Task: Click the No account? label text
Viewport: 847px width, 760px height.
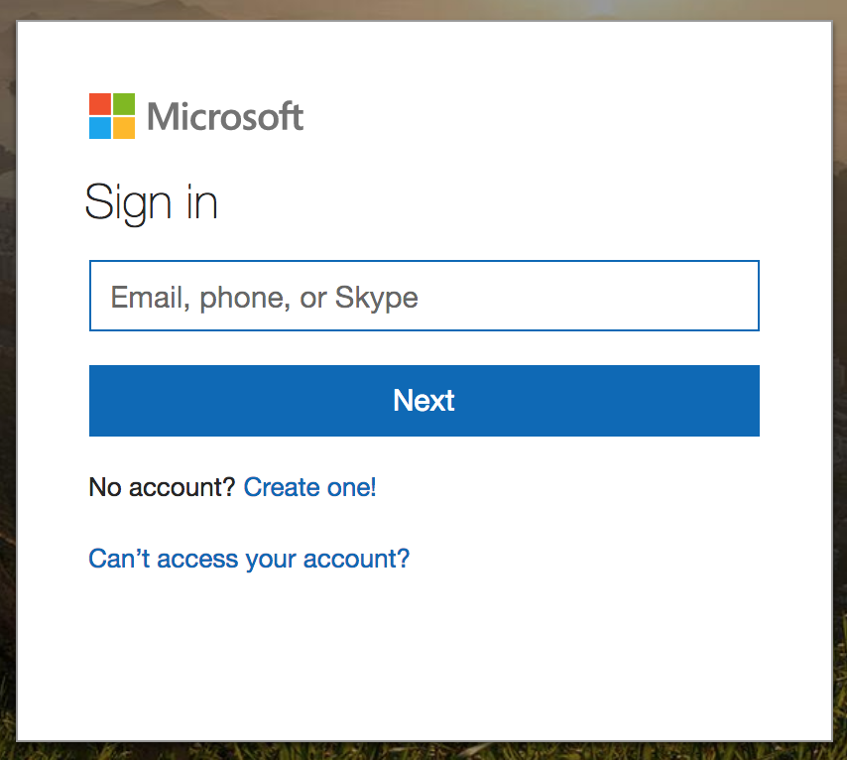Action: point(162,487)
